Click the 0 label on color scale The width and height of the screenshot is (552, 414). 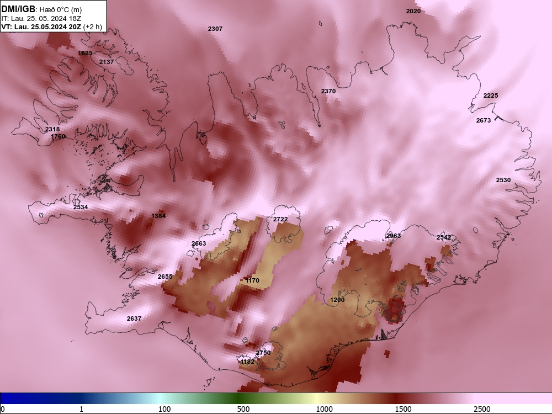pos(2,409)
